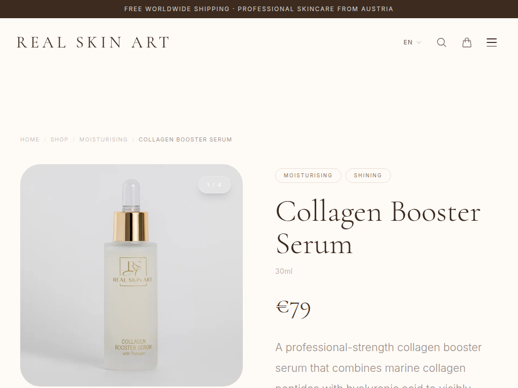Click the COLLAGEN BOOSTER SERUM breadcrumb item

185,139
